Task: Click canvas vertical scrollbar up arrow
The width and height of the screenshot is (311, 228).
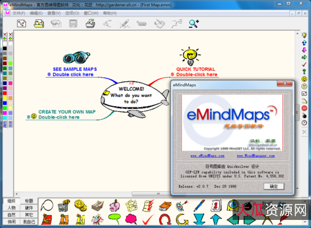Action: point(297,34)
